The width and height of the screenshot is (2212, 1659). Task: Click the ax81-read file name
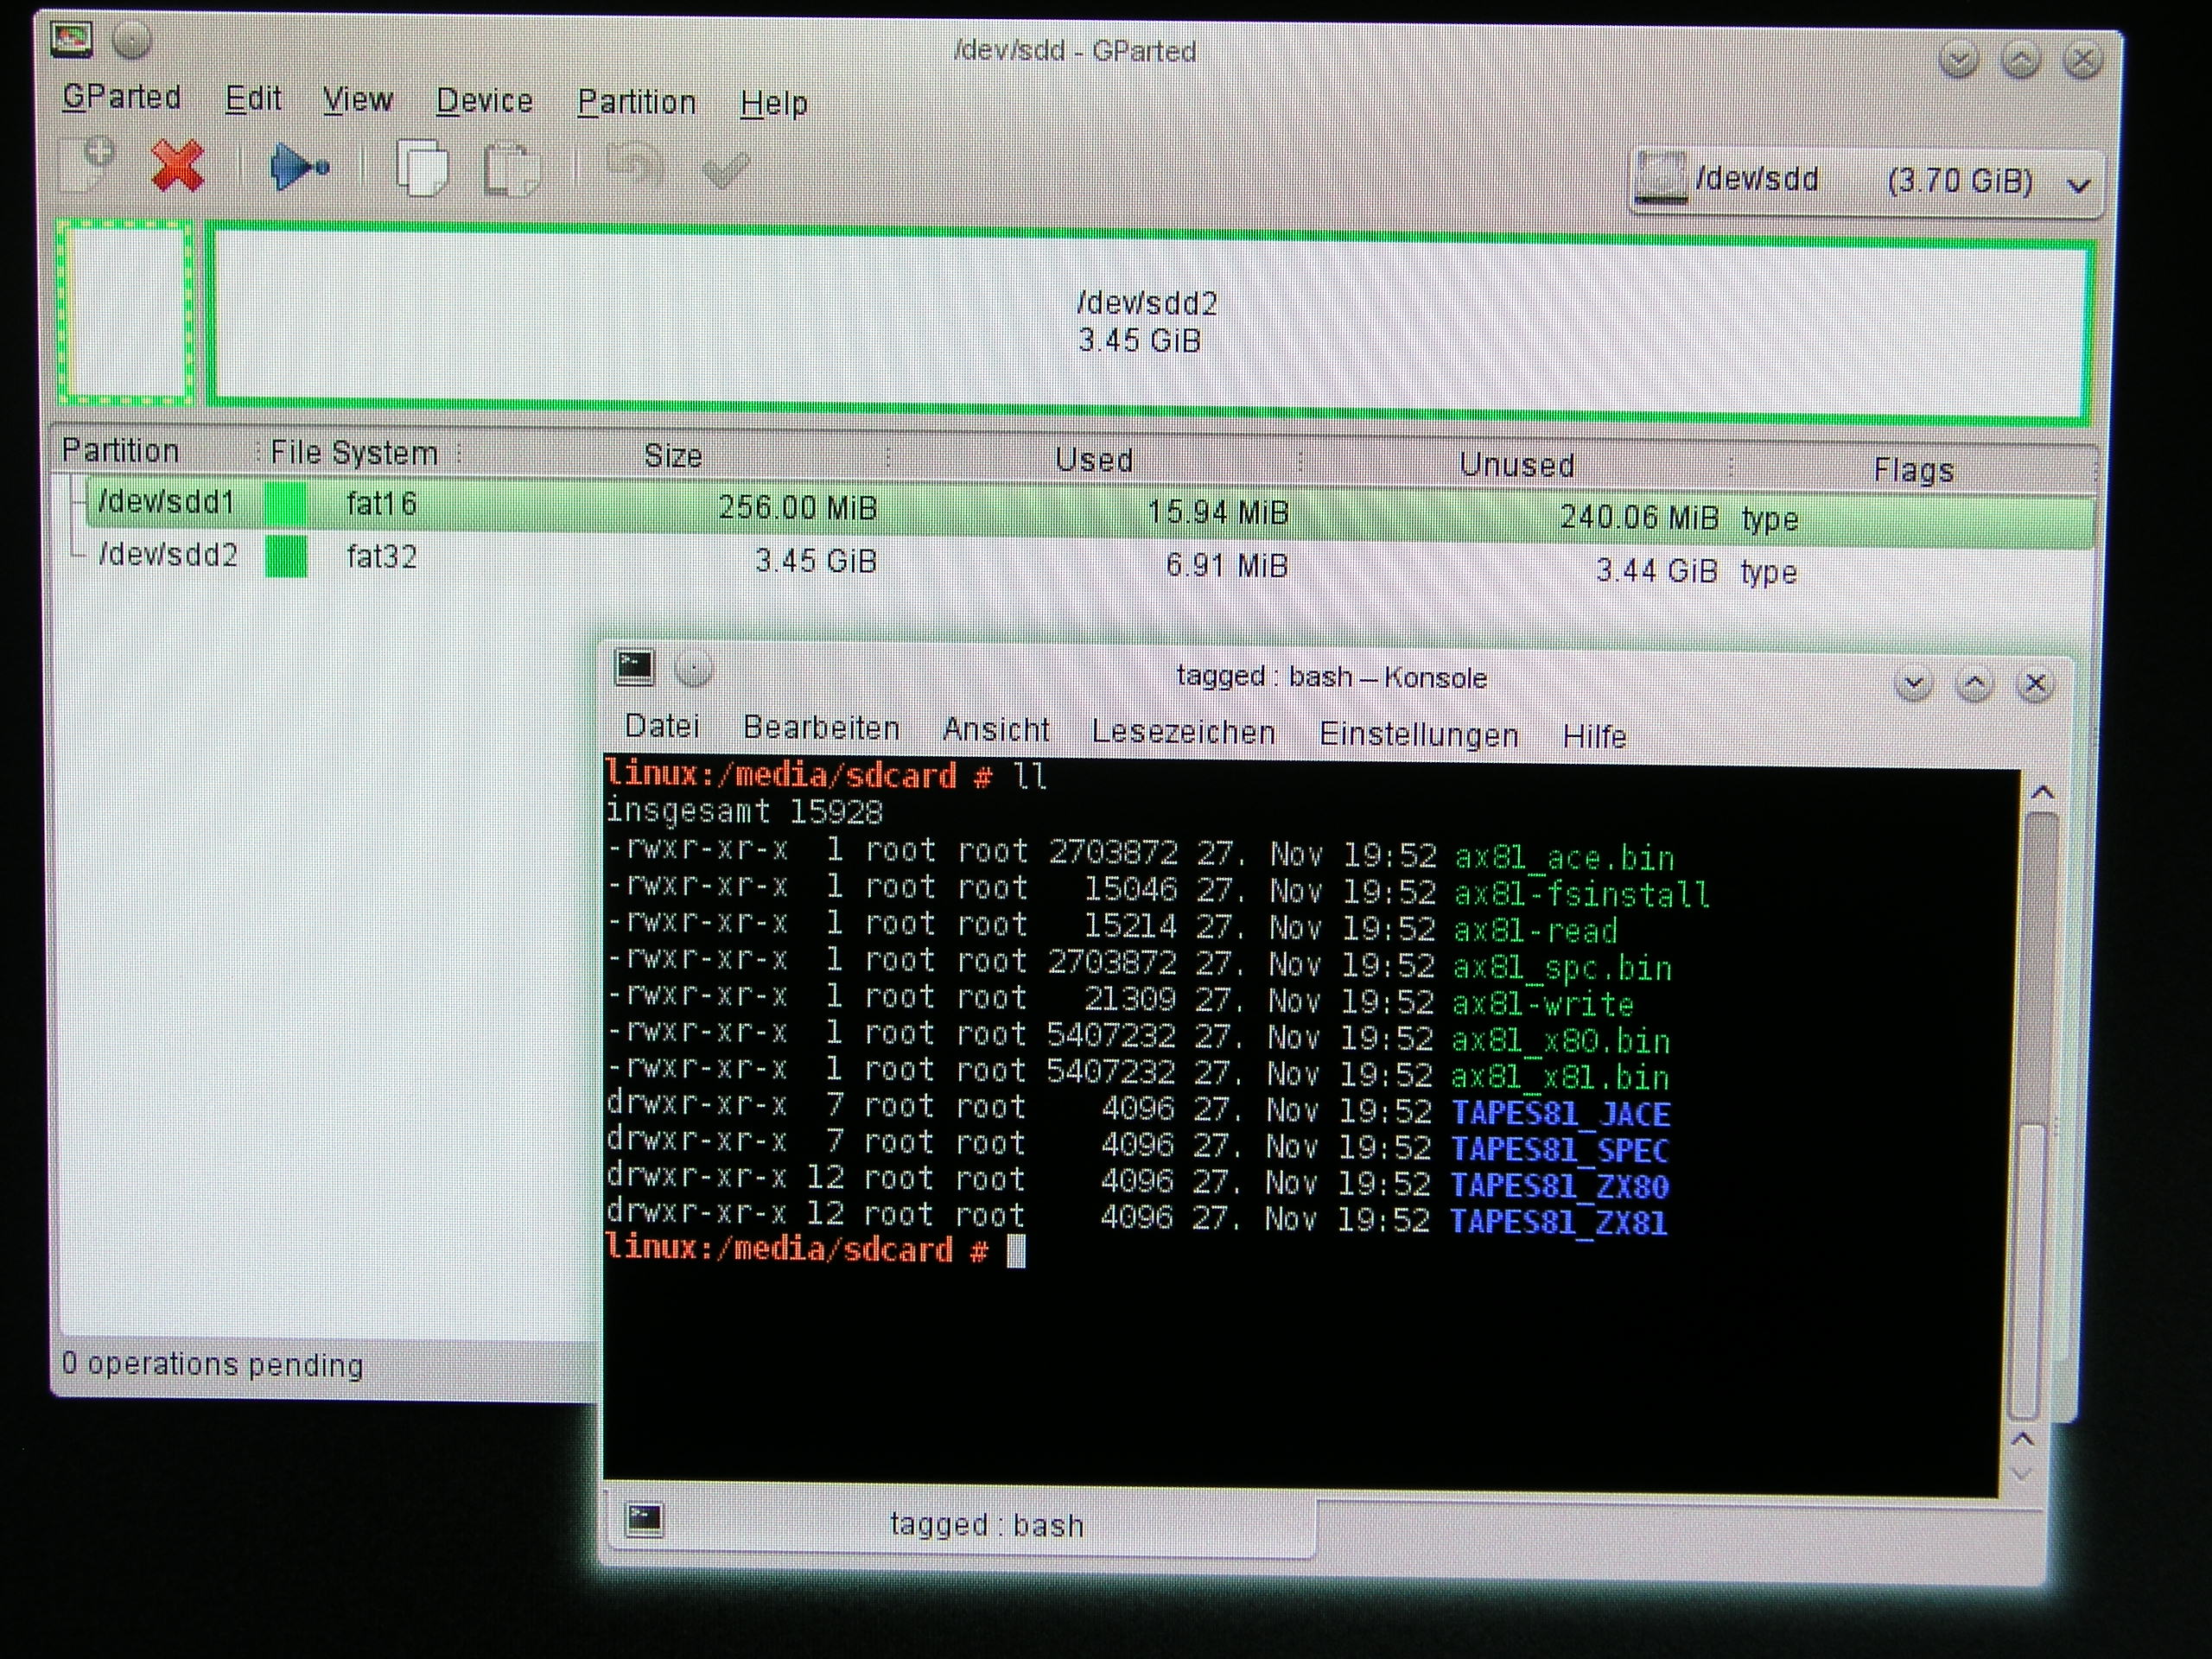[1535, 931]
